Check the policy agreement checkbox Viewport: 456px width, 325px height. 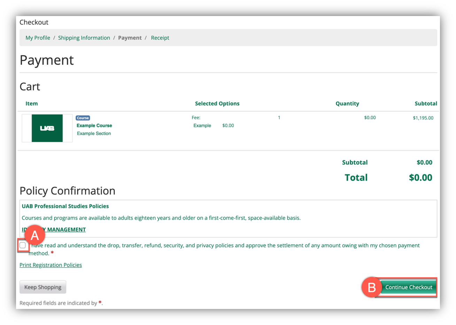[23, 246]
